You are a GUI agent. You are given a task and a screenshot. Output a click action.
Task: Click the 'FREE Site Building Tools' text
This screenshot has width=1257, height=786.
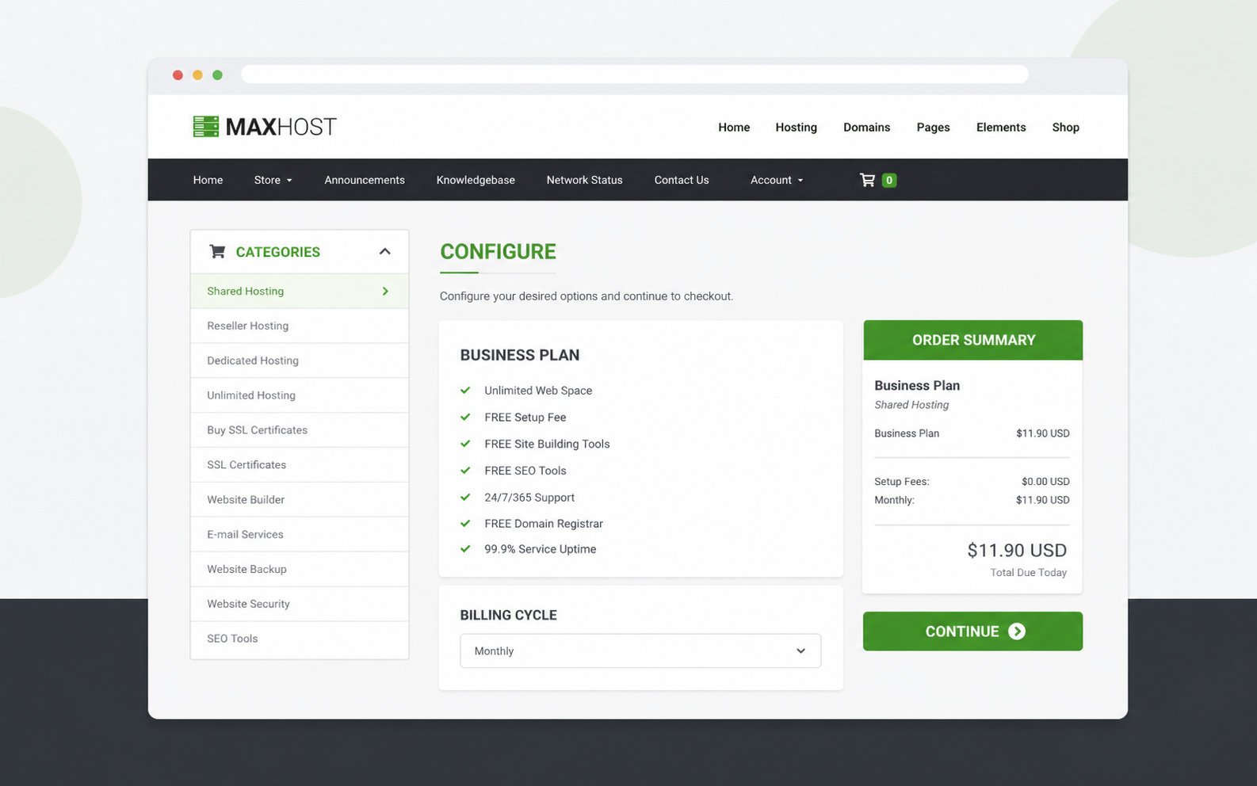click(547, 444)
